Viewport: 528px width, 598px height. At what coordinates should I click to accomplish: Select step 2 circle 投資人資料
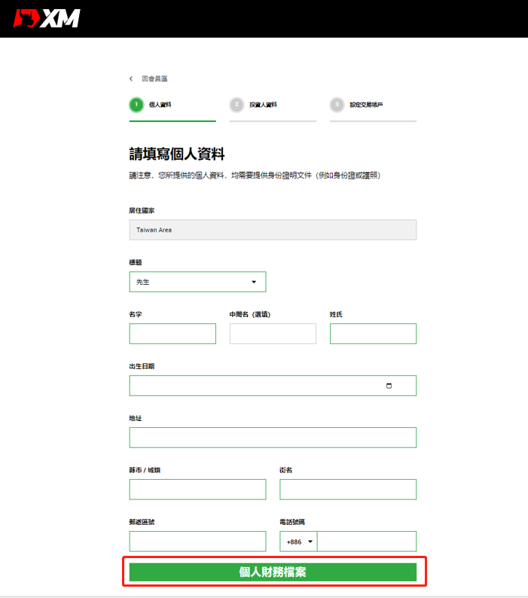pos(237,105)
